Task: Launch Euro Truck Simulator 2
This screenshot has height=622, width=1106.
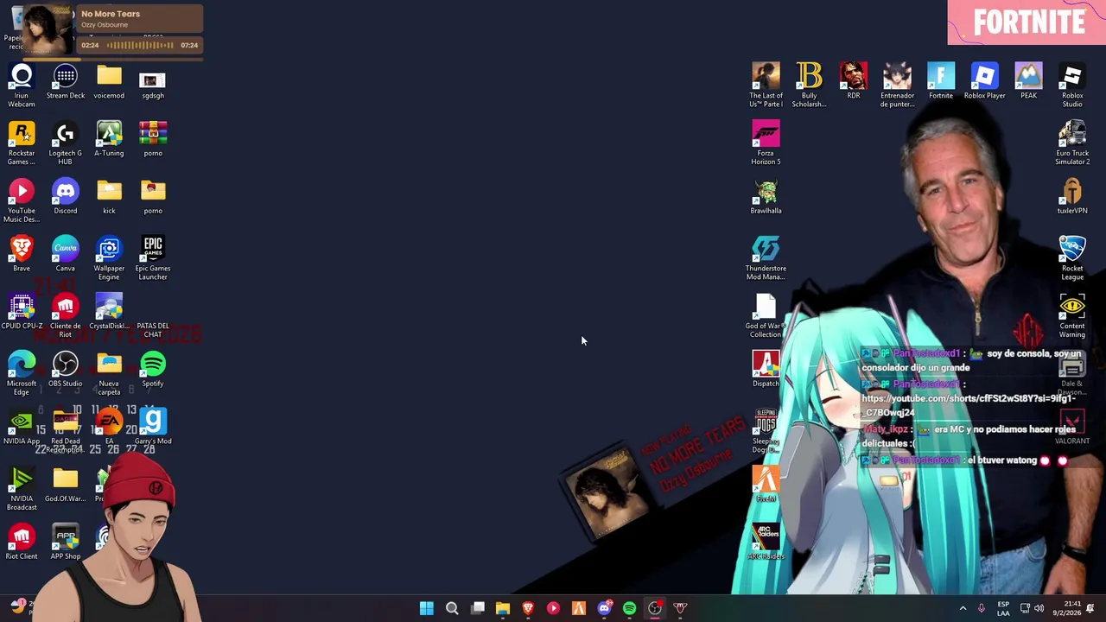Action: coord(1072,143)
